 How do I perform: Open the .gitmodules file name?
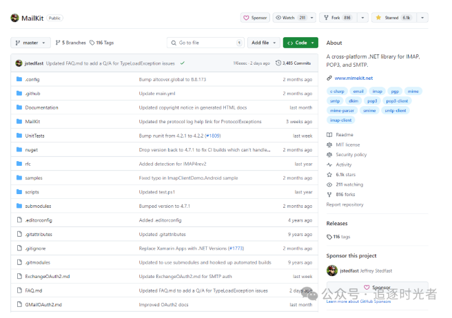(x=37, y=262)
